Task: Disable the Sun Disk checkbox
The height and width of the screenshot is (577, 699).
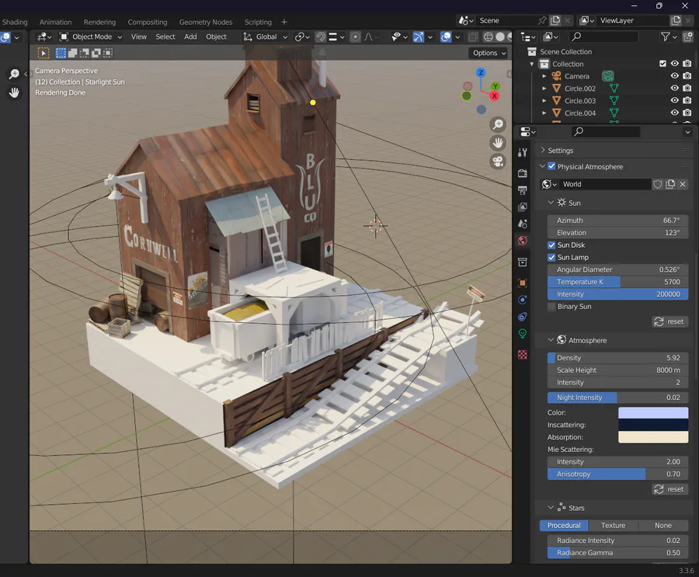Action: pos(551,245)
